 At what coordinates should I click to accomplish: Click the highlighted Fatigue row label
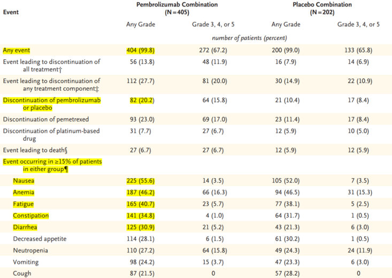(24, 204)
